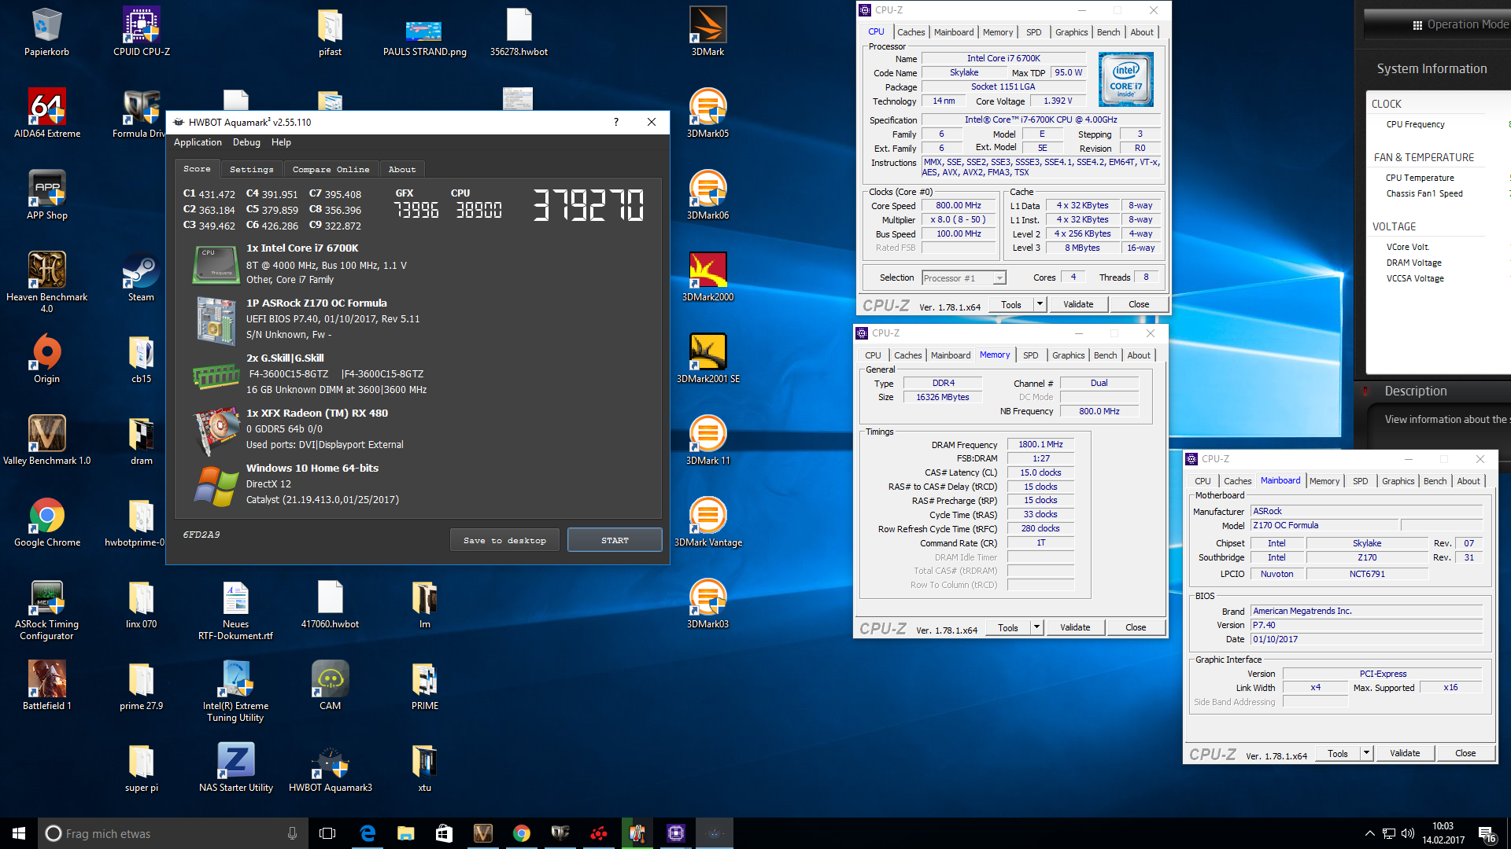Launch Google Chrome desktop shortcut
This screenshot has height=849, width=1511.
tap(47, 523)
